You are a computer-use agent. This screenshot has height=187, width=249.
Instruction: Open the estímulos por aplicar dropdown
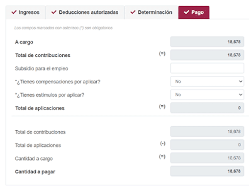207,95
